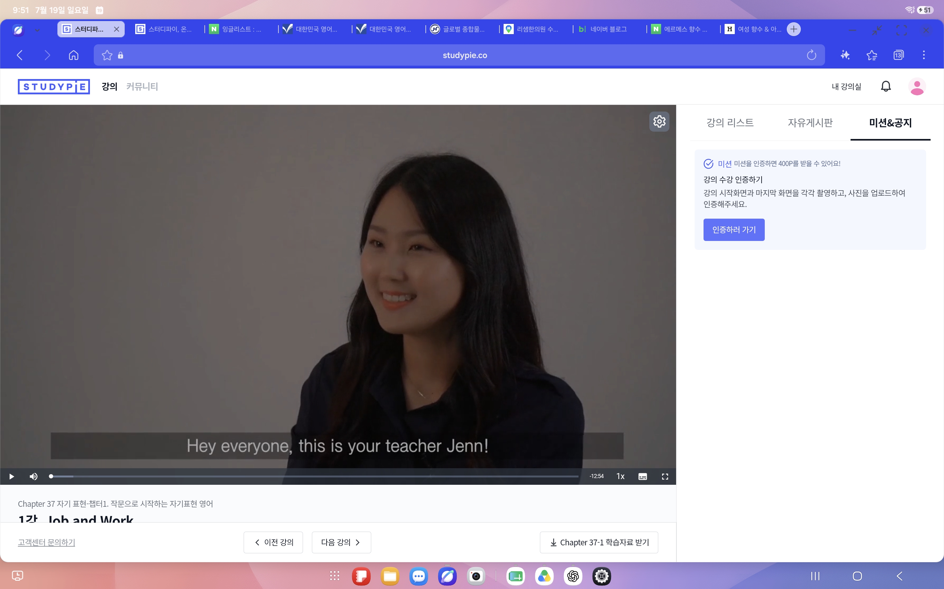Open the browser three-dot menu
This screenshot has height=589, width=944.
point(924,55)
